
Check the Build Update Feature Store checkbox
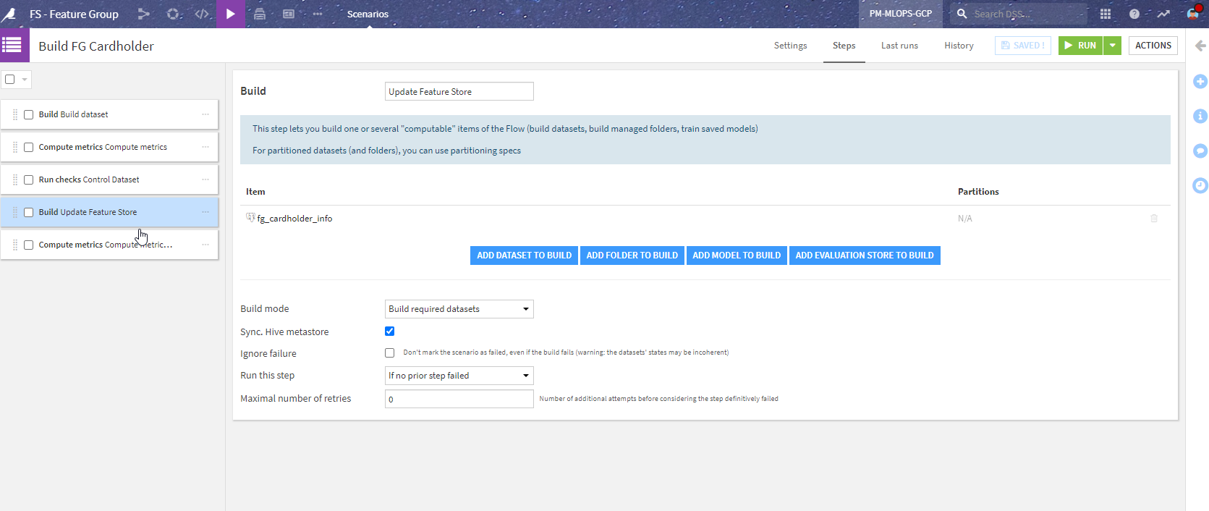[x=29, y=212]
